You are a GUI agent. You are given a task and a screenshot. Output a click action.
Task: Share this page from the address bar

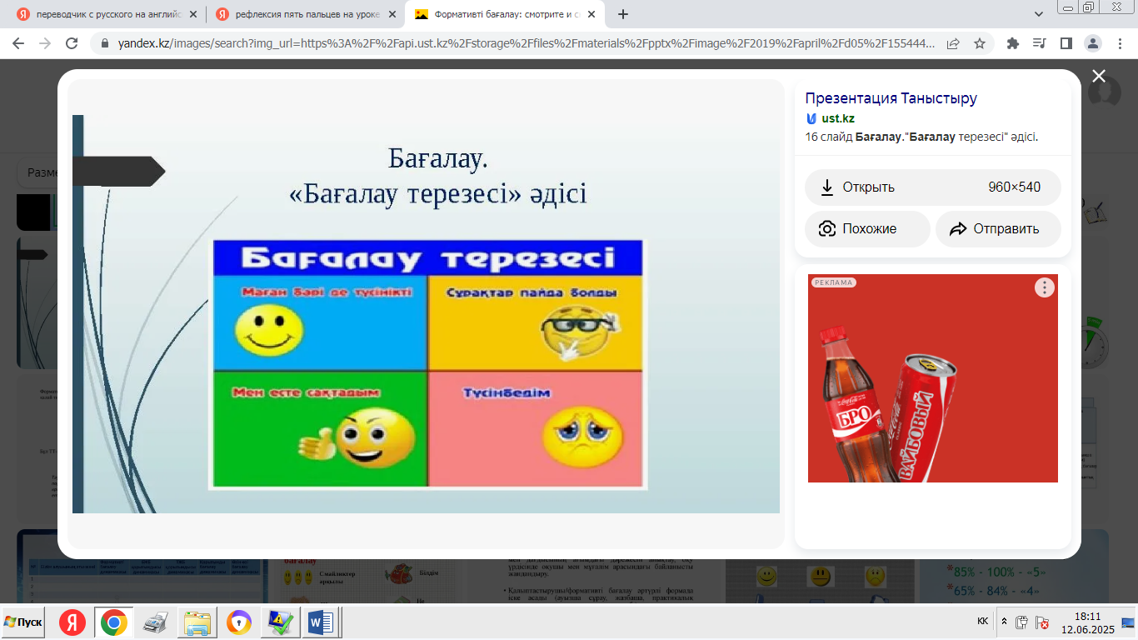pos(953,44)
